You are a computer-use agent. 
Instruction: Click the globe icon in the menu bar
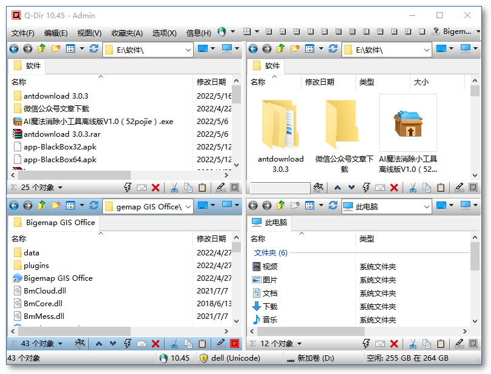(x=222, y=31)
